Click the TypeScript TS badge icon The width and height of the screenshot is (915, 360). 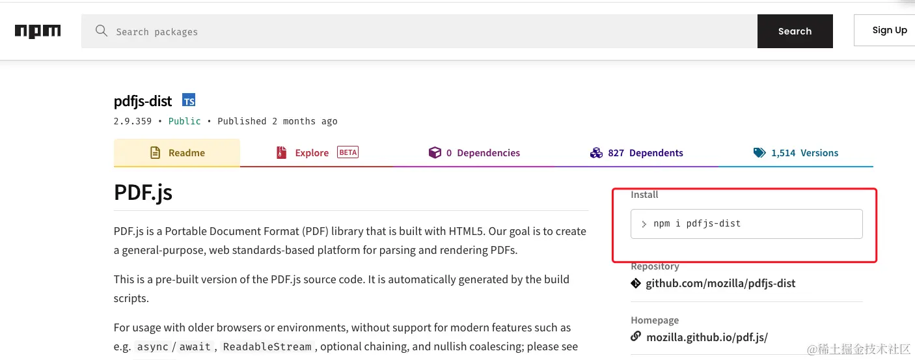[189, 101]
